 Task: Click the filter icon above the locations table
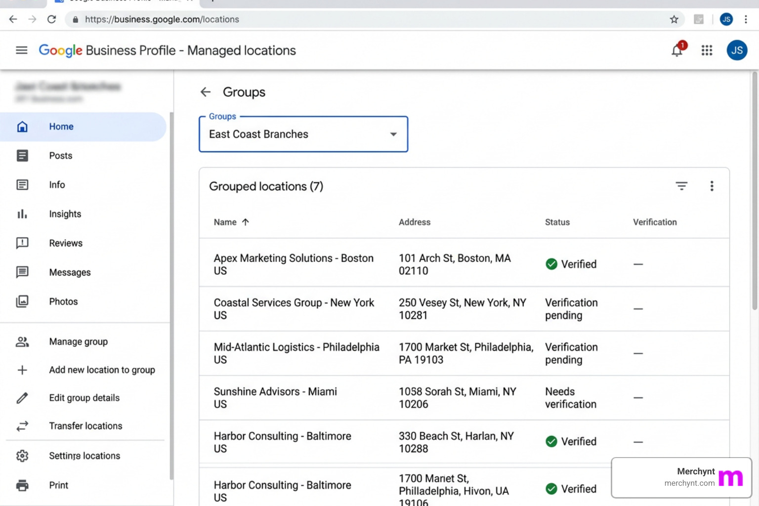point(681,186)
